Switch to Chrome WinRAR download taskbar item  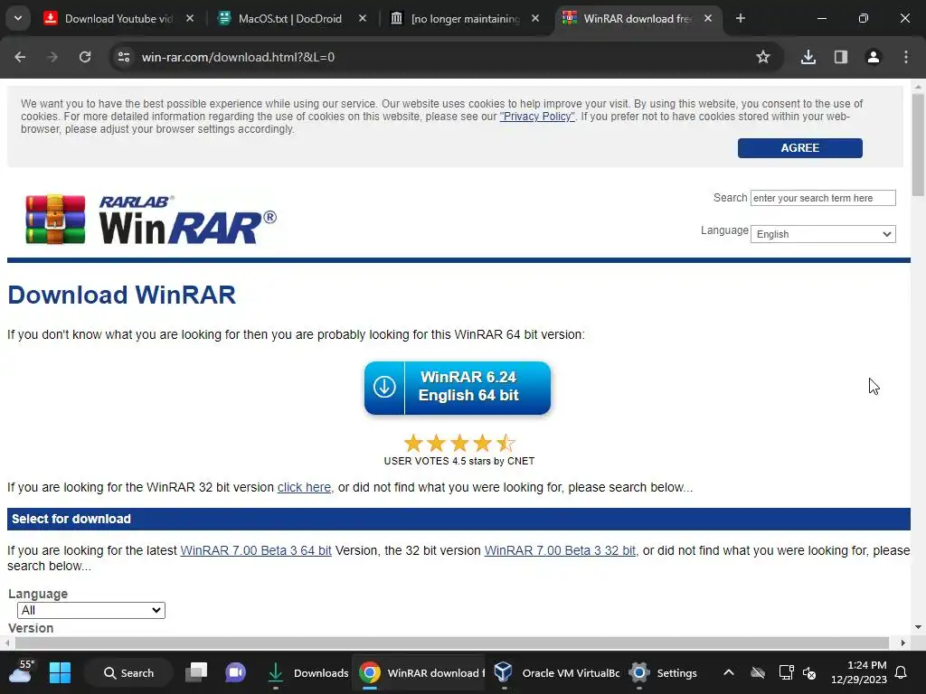coord(420,672)
